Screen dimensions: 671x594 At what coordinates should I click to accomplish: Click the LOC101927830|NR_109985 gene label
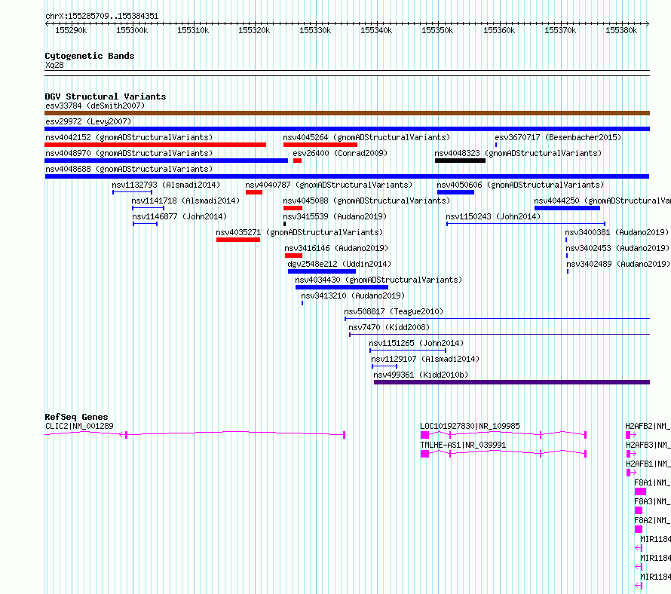click(x=470, y=426)
